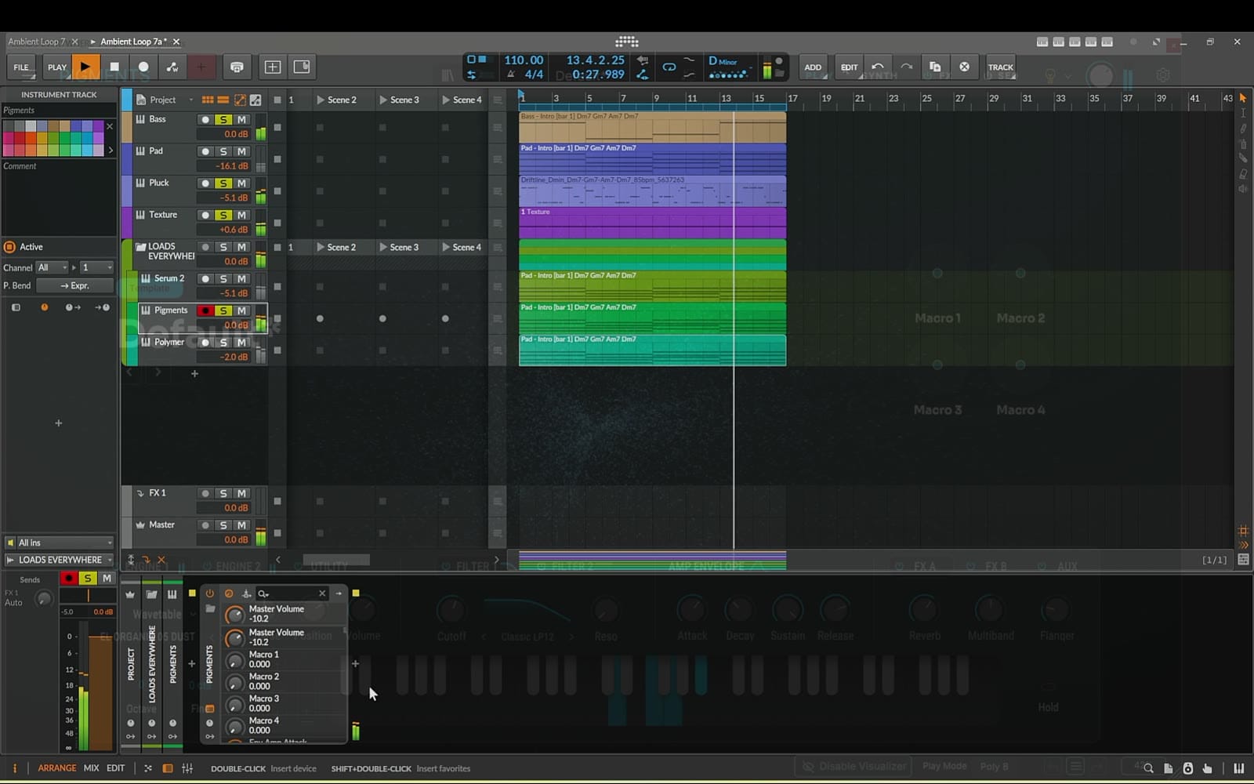This screenshot has width=1254, height=784.
Task: Adjust the FX 1 send knob
Action: coord(44,598)
